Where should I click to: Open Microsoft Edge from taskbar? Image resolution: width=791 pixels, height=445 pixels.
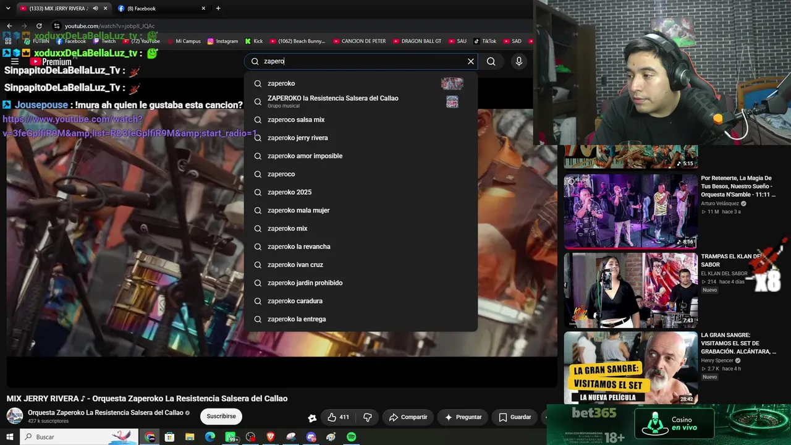[x=210, y=437]
